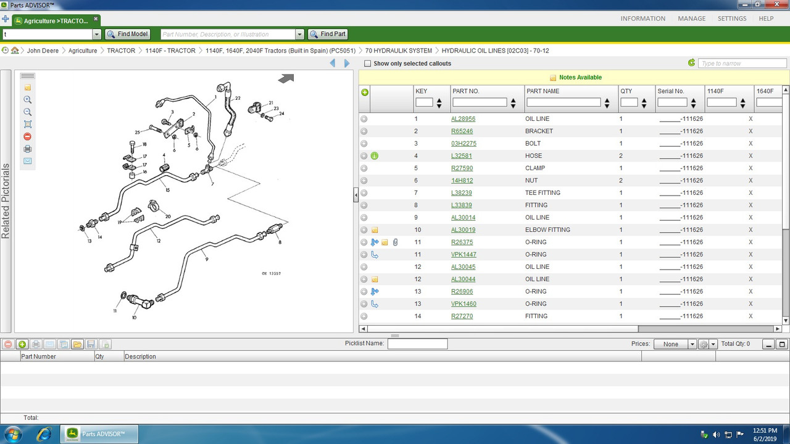
Task: Add an item with the green plus picklist icon
Action: [x=22, y=344]
